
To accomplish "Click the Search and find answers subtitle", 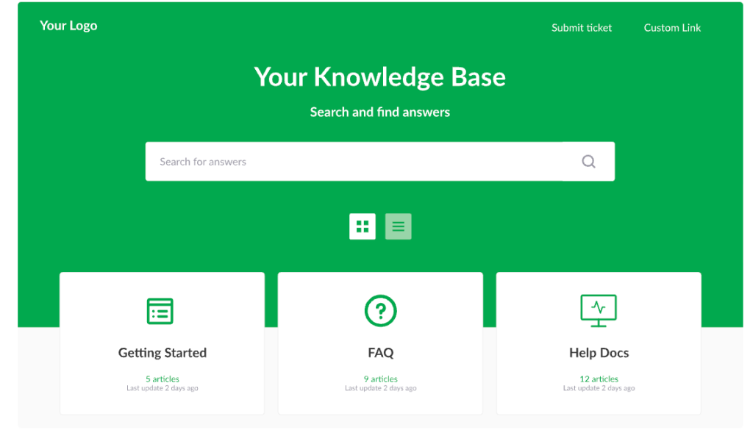I will [379, 112].
